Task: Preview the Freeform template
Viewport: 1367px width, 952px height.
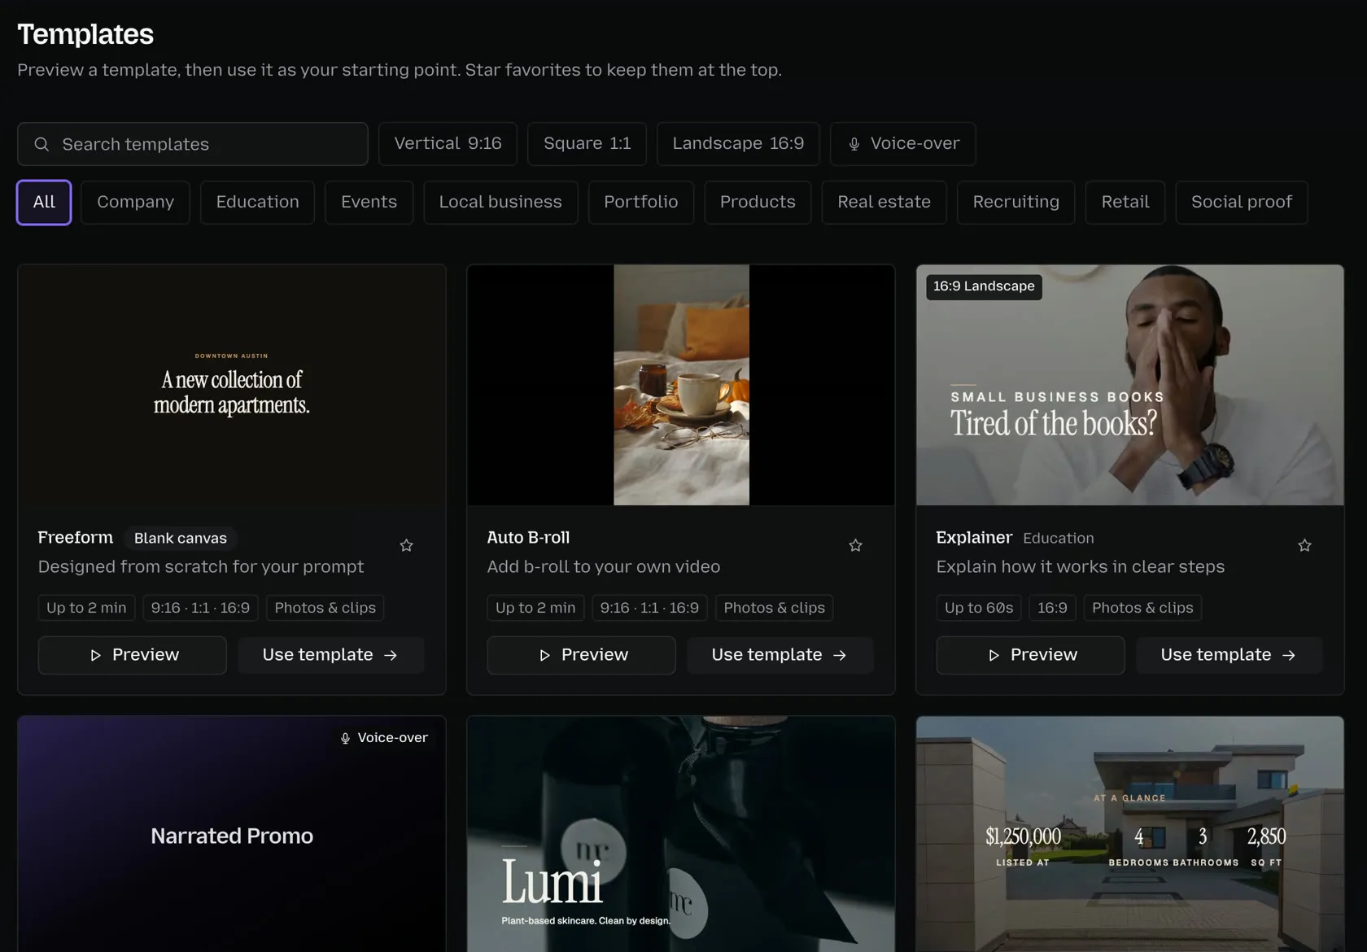Action: (x=132, y=655)
